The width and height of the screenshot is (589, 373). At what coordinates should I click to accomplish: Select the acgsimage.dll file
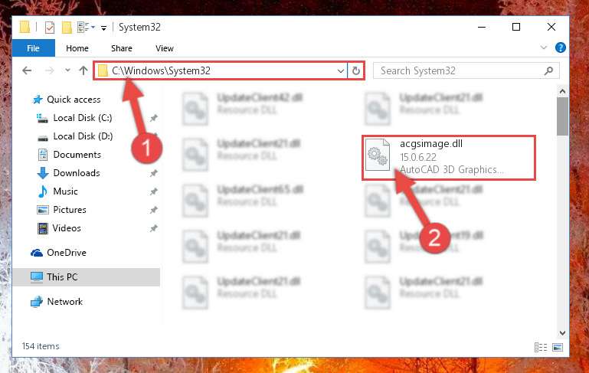point(449,157)
